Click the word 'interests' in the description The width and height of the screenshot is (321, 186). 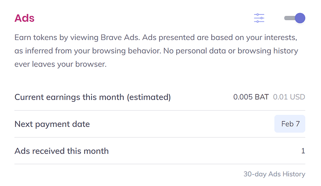pyautogui.click(x=281, y=36)
